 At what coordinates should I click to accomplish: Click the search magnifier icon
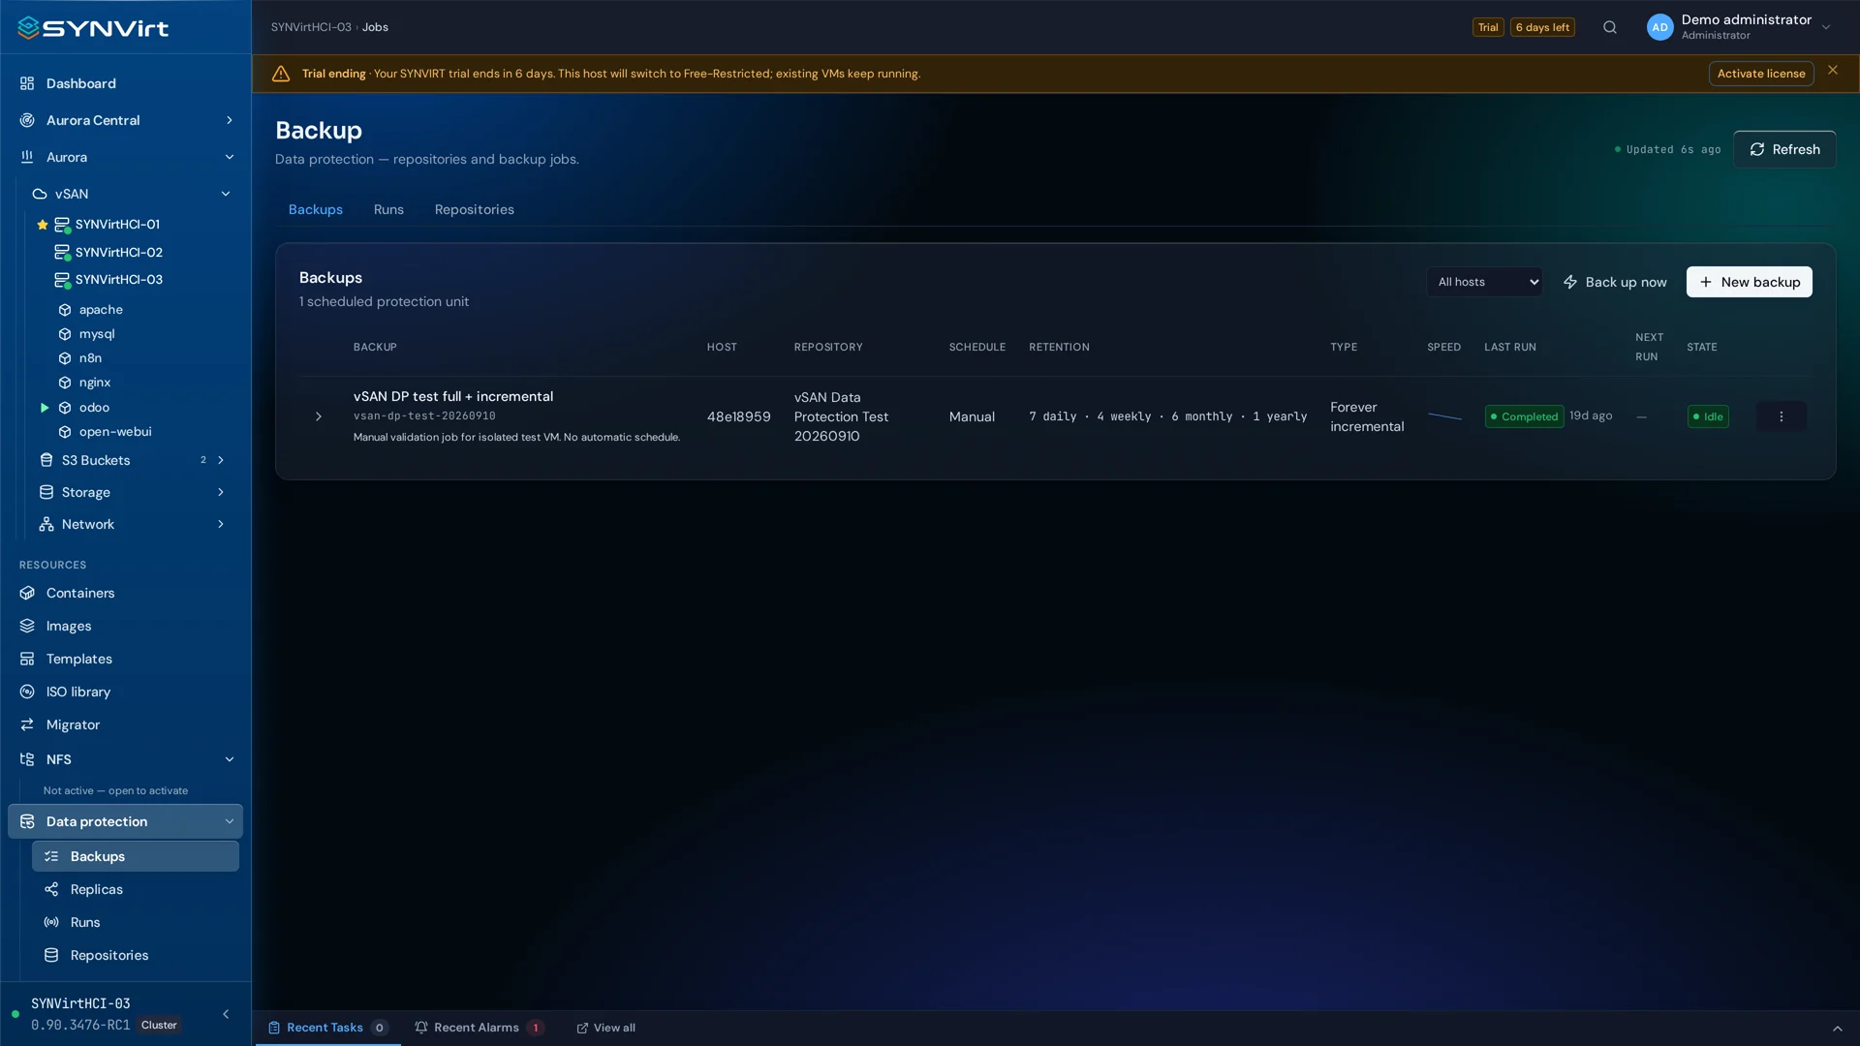[1610, 27]
